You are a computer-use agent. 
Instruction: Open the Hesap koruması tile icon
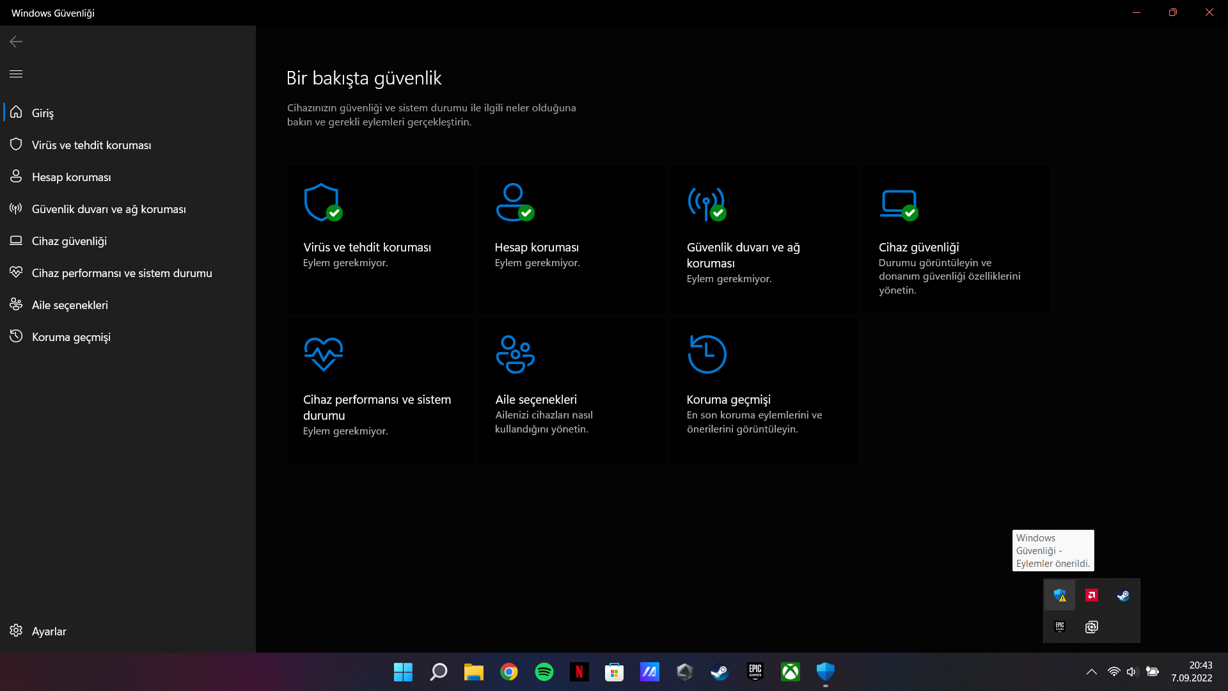tap(514, 203)
